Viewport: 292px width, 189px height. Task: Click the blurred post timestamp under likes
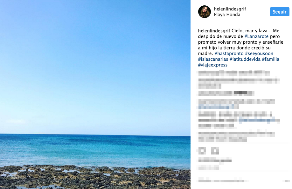point(208,168)
